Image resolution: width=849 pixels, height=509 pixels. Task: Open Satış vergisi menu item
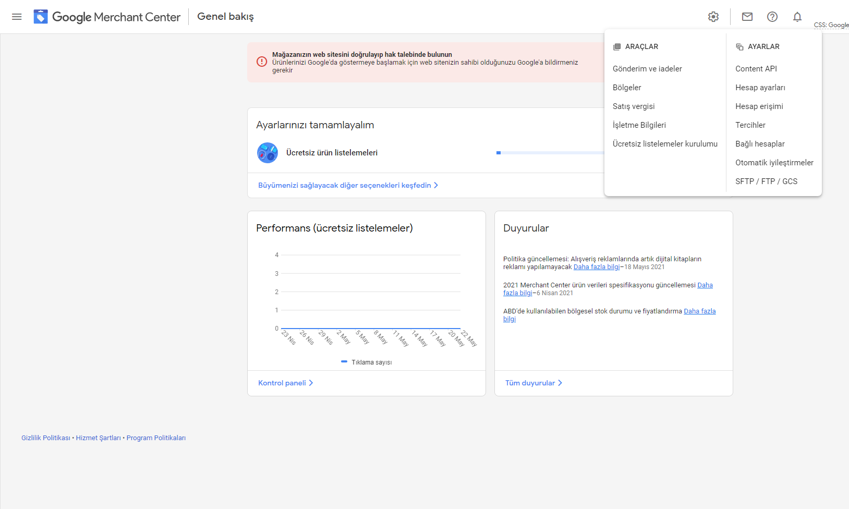(634, 106)
